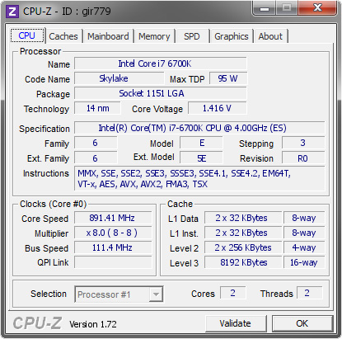Click the L1 Inst. 8-way associativity value
This screenshot has height=339, width=342.
pyautogui.click(x=304, y=233)
